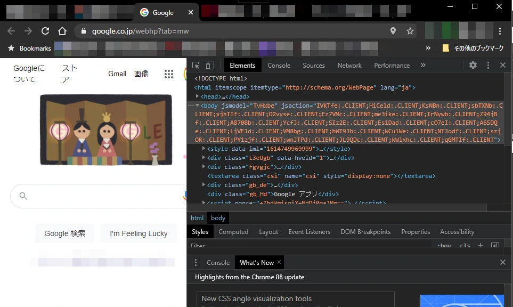Screen dimensions: 513x307
Task: Go to the browser home page
Action: pyautogui.click(x=62, y=31)
